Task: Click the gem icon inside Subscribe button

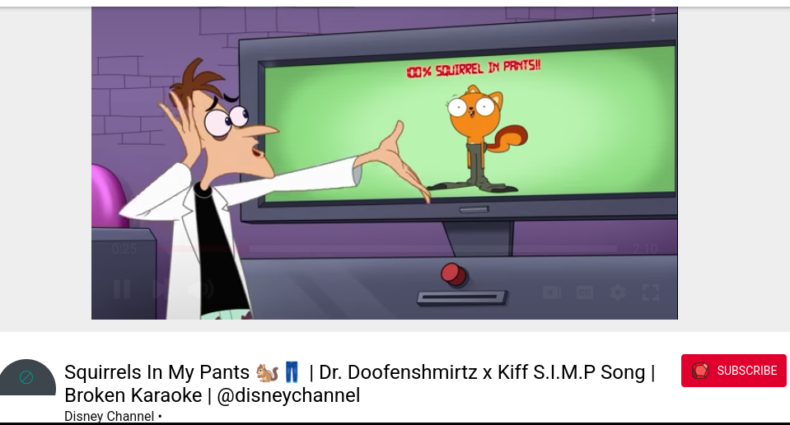Action: [x=700, y=371]
